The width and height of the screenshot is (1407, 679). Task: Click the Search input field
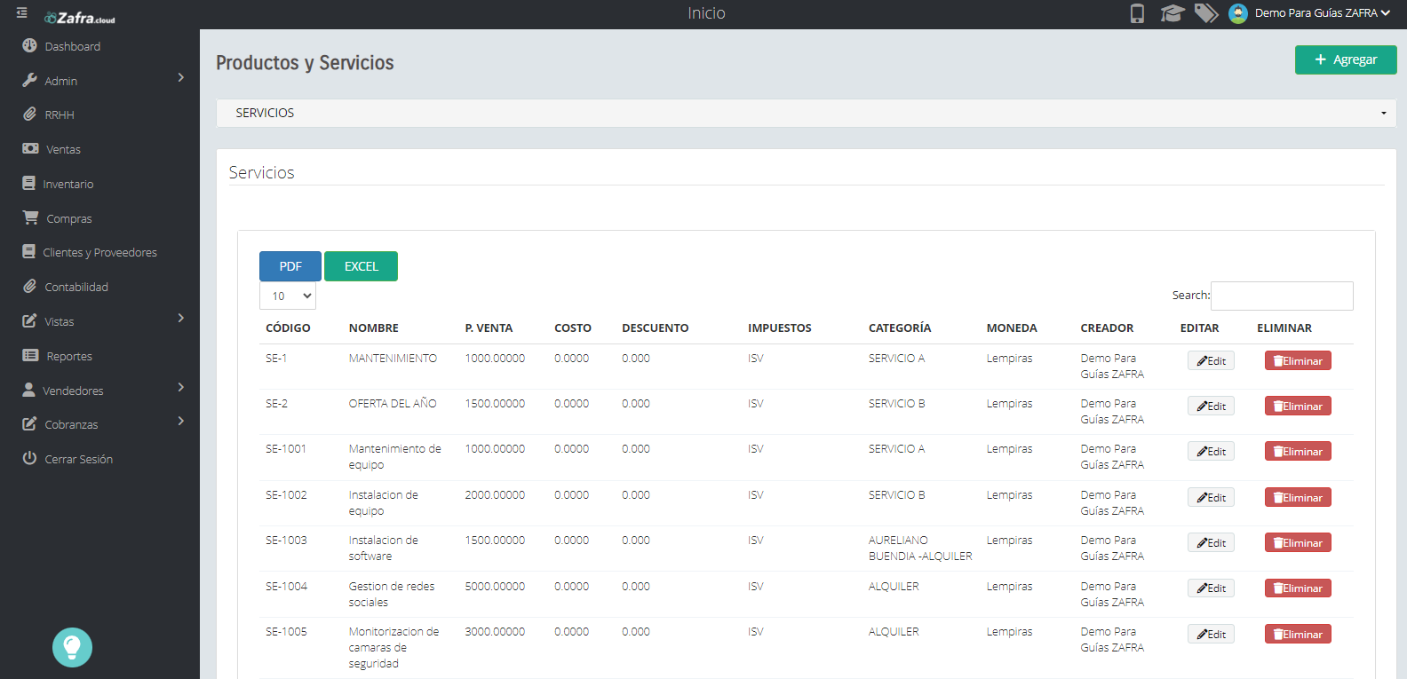(1282, 296)
